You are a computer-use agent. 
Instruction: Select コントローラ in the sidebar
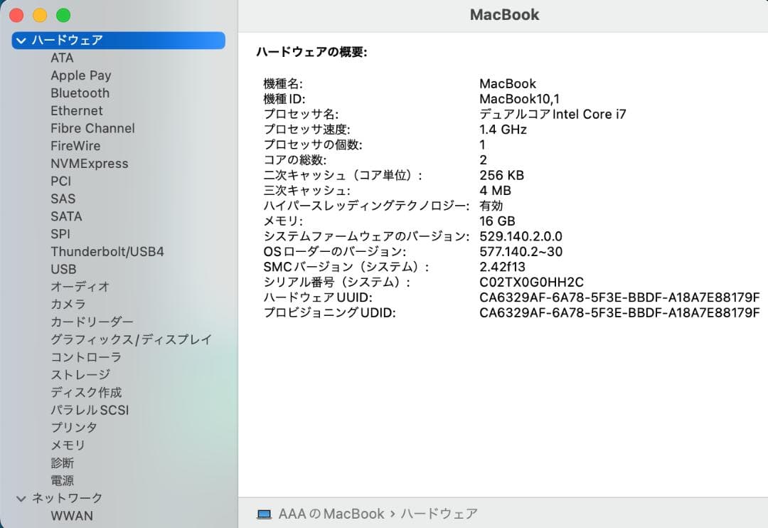coord(86,357)
